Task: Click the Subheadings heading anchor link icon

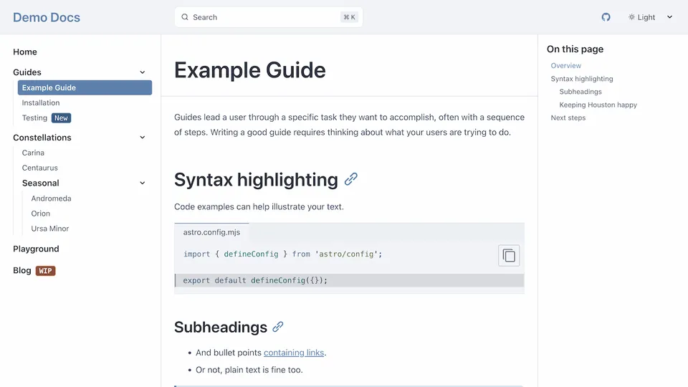Action: pyautogui.click(x=278, y=327)
